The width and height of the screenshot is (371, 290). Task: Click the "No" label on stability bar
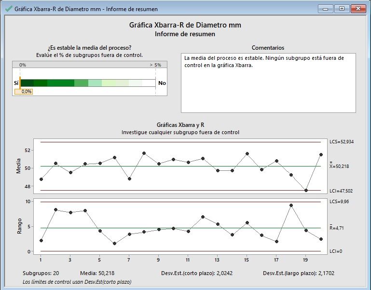pyautogui.click(x=162, y=83)
